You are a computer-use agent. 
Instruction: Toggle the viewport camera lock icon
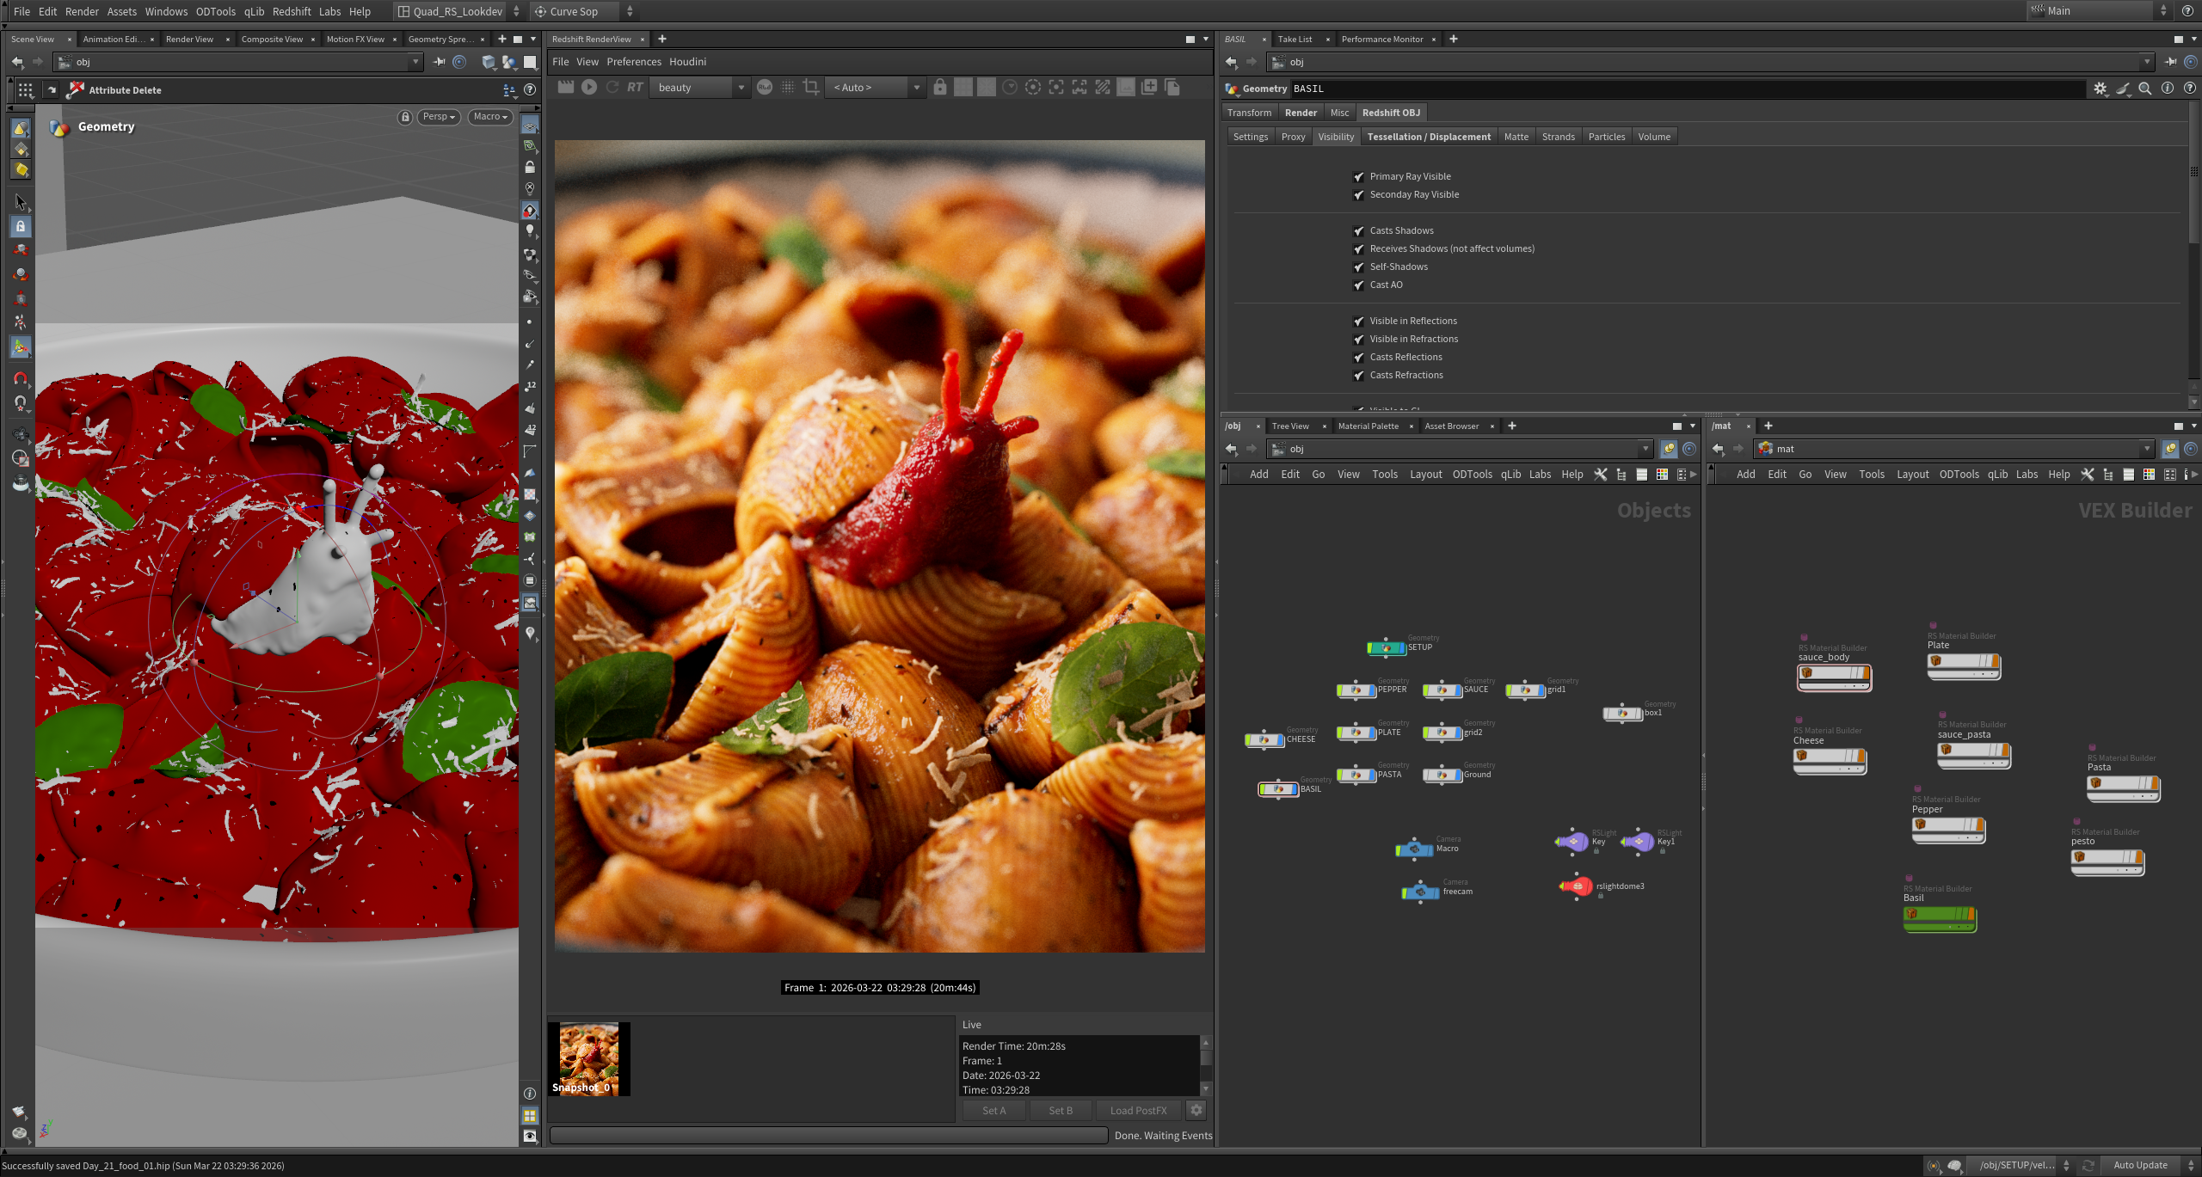click(405, 117)
